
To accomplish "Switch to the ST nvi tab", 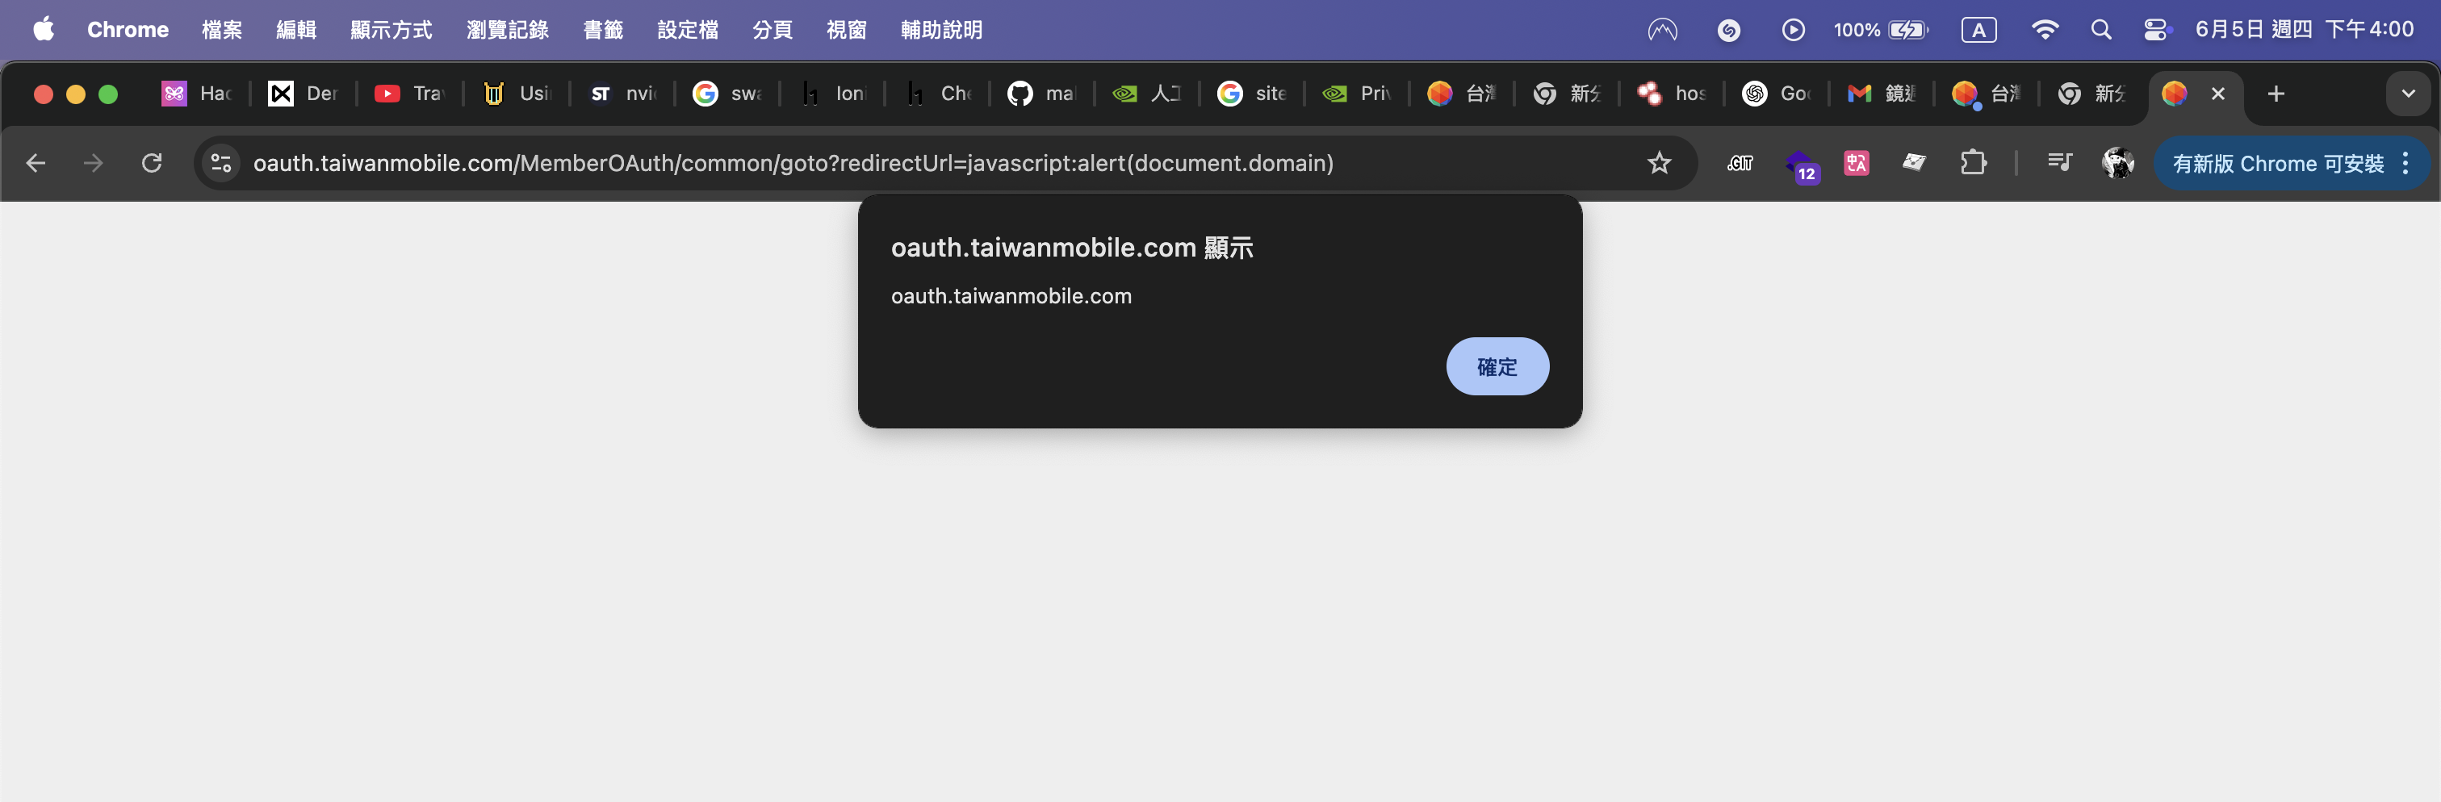I will 622,94.
